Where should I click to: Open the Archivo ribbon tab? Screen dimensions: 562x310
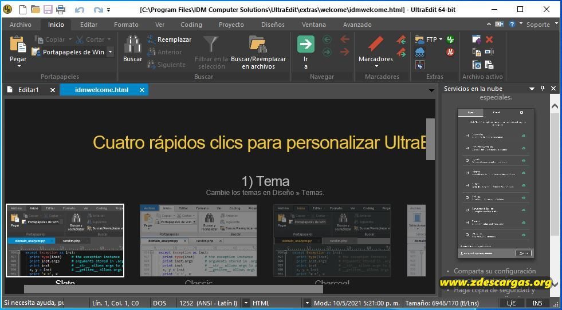(x=21, y=25)
